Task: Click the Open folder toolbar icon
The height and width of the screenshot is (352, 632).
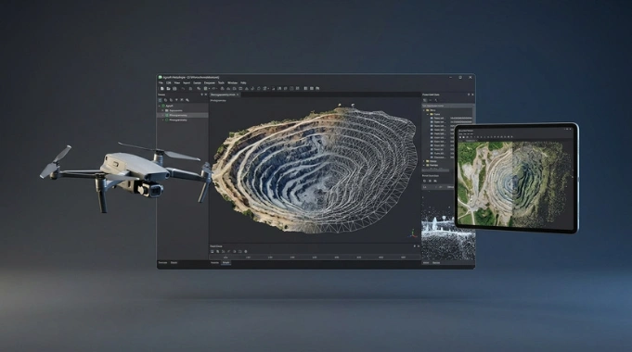Action: (169, 89)
